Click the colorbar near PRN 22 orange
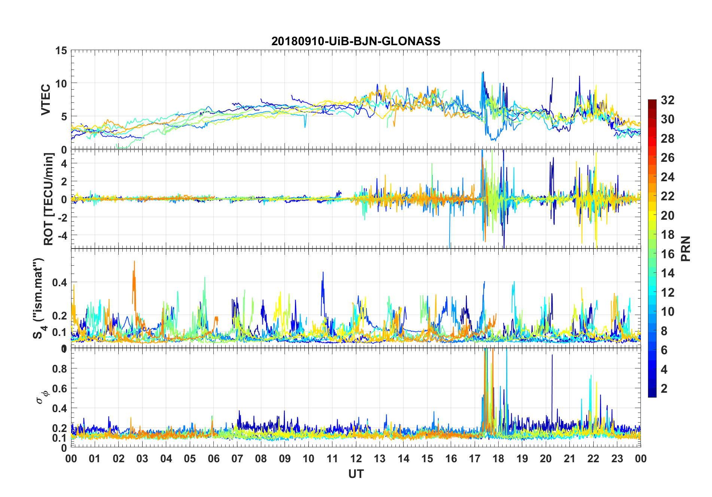This screenshot has width=712, height=497. tap(652, 196)
